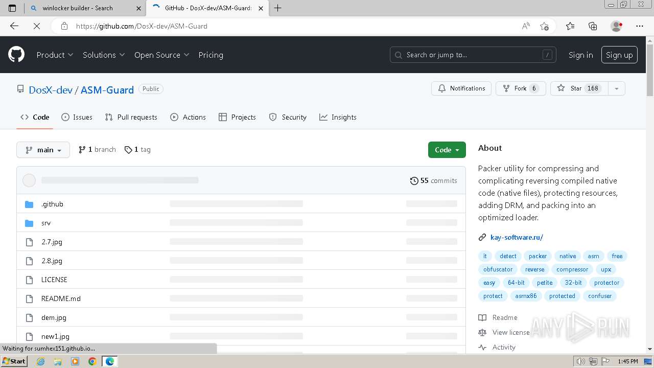Viewport: 654px width, 368px height.
Task: Select the packer topic tag
Action: point(538,256)
